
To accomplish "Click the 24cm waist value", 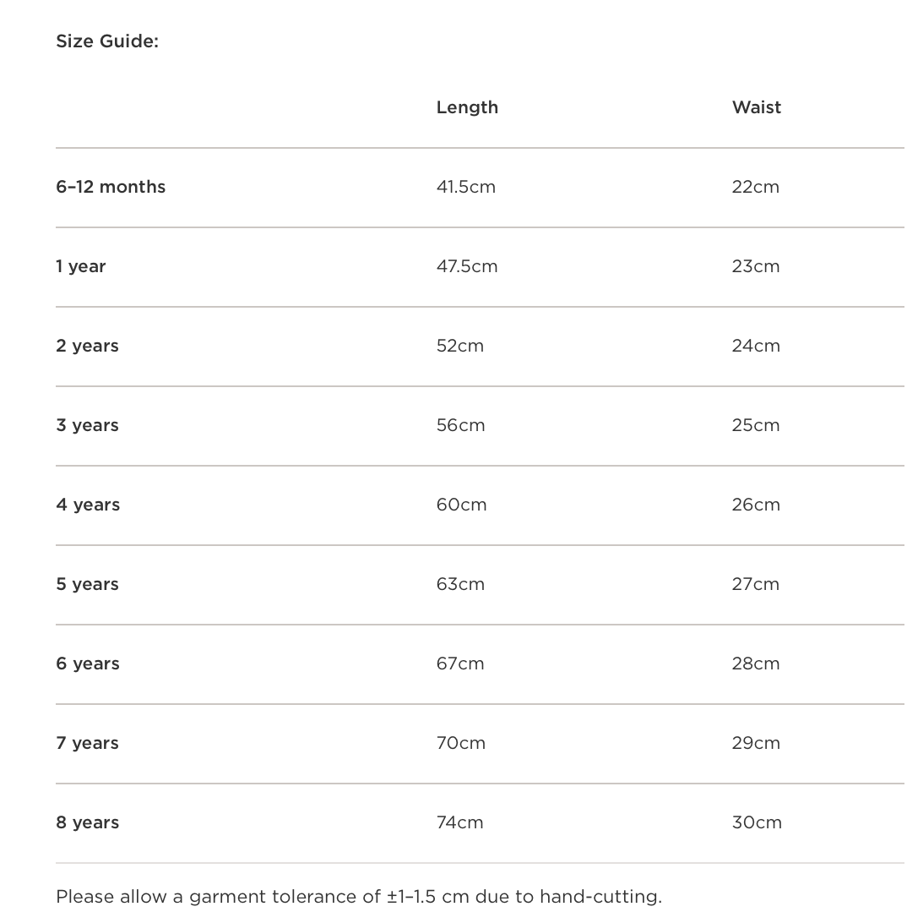I will (x=756, y=346).
